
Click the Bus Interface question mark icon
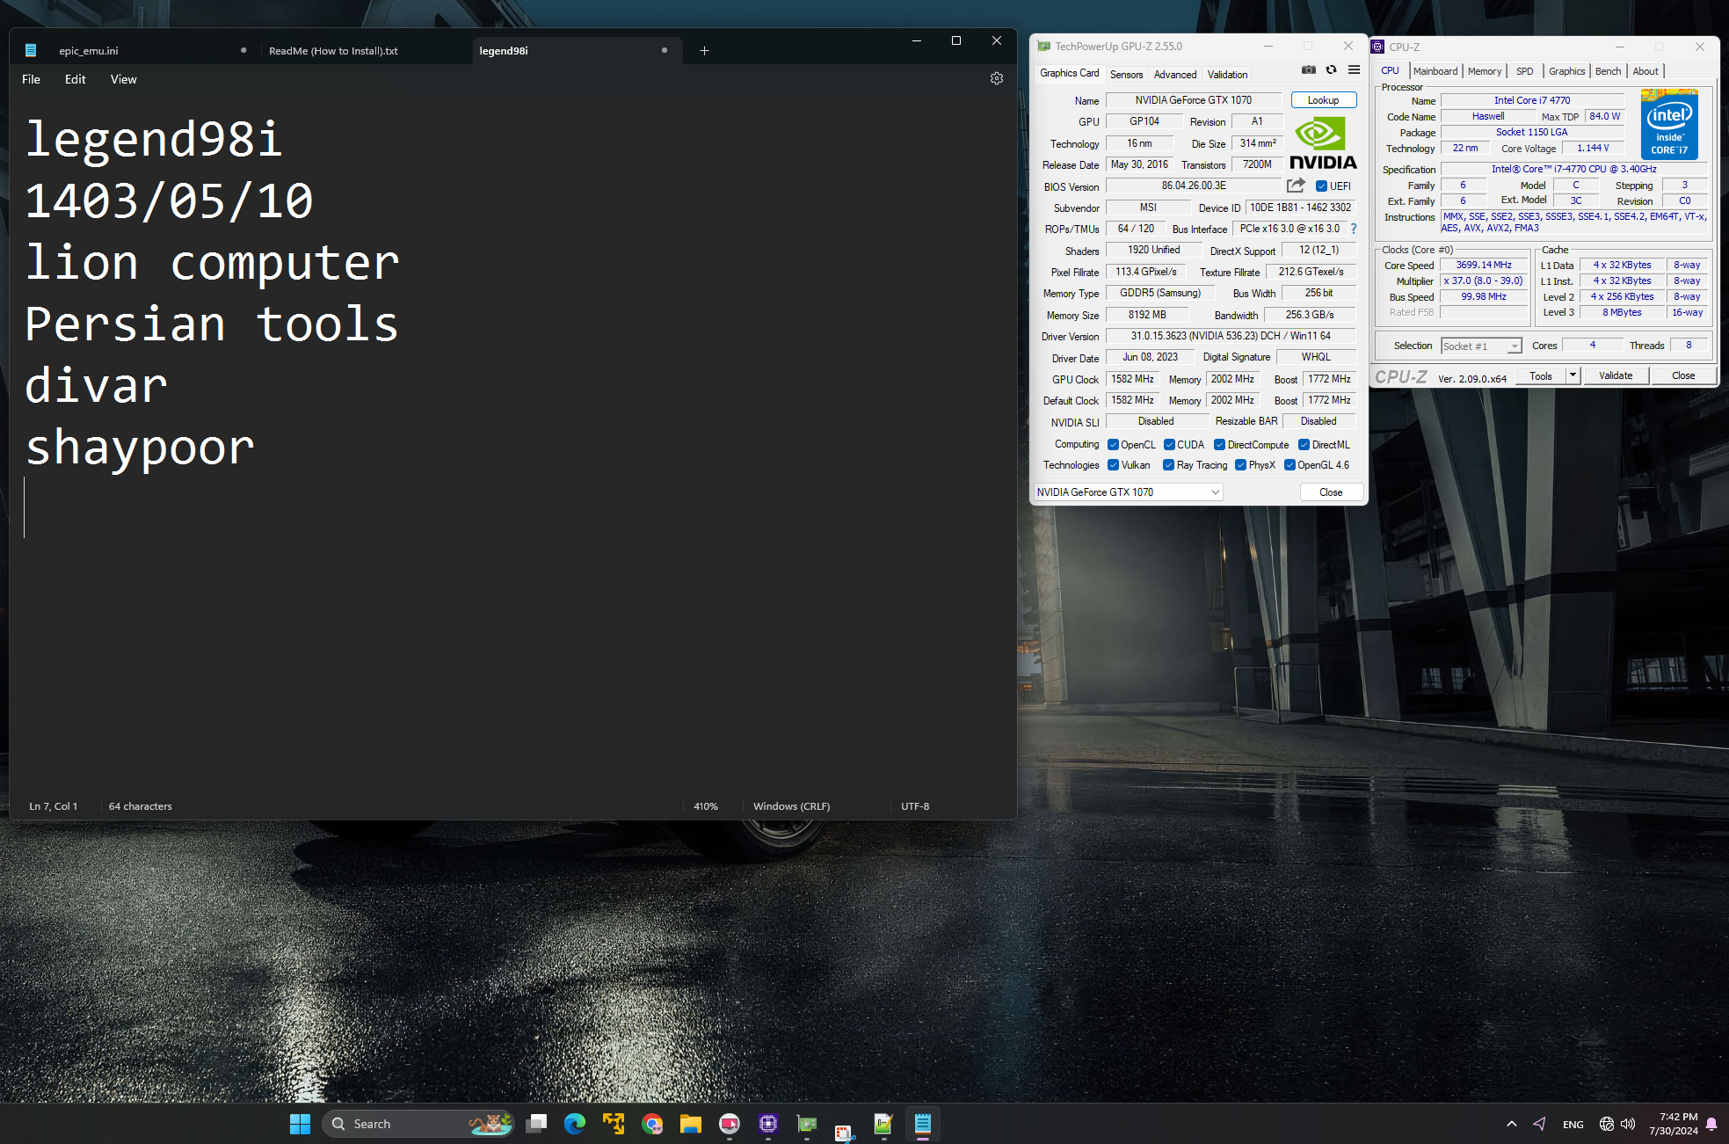(x=1354, y=229)
